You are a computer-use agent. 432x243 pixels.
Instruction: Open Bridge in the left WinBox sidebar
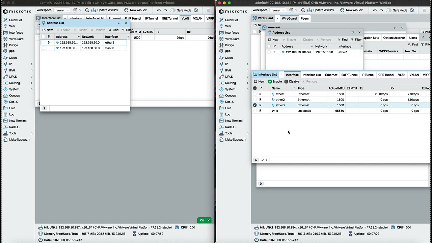coord(13,45)
